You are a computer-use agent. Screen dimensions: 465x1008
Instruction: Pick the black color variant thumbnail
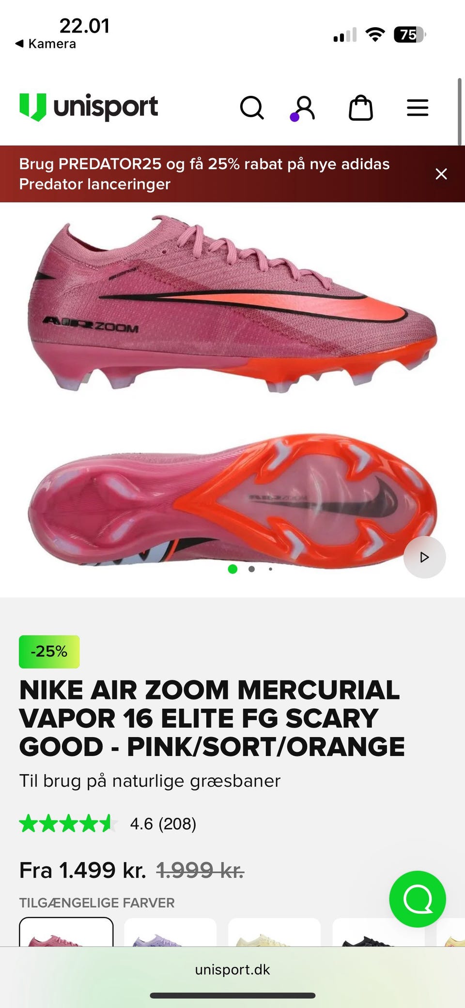pos(378,932)
